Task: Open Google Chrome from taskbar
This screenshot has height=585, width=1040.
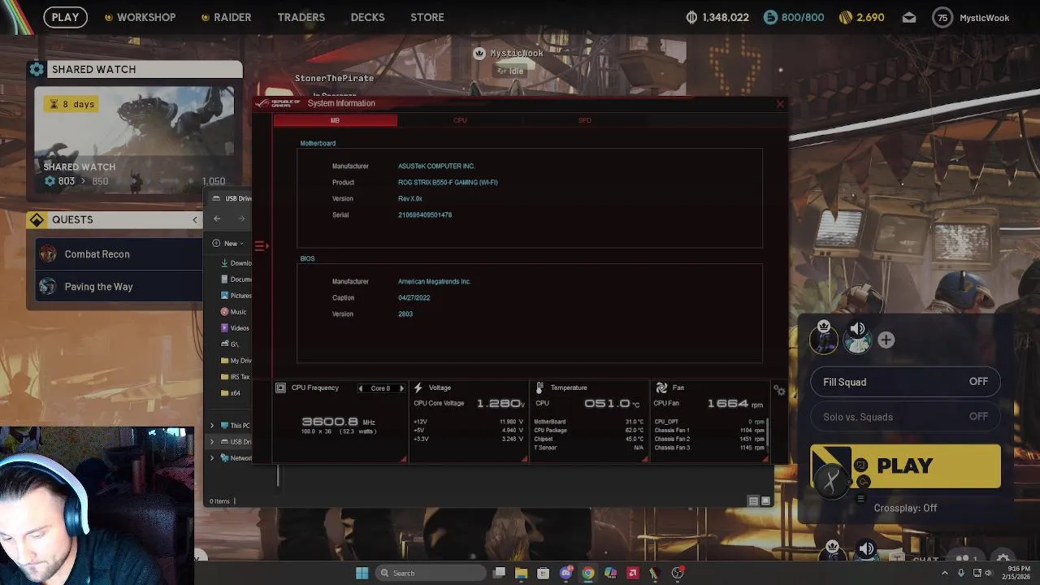Action: point(587,573)
